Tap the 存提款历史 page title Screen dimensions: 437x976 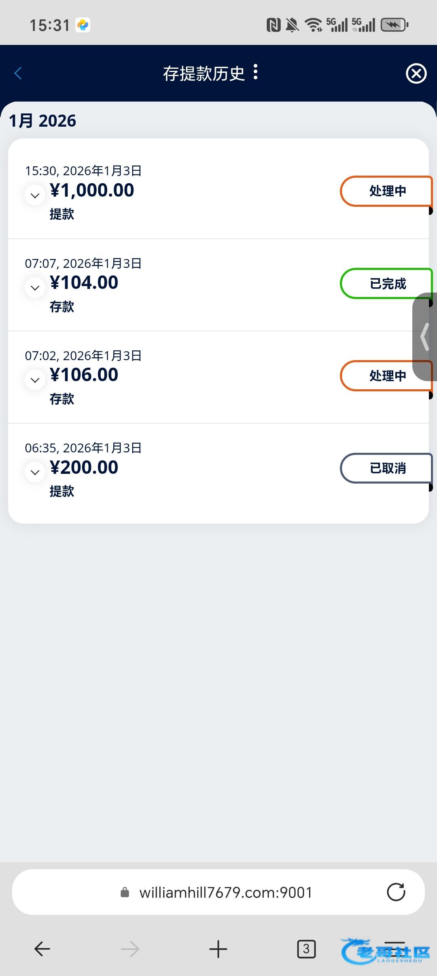(204, 74)
